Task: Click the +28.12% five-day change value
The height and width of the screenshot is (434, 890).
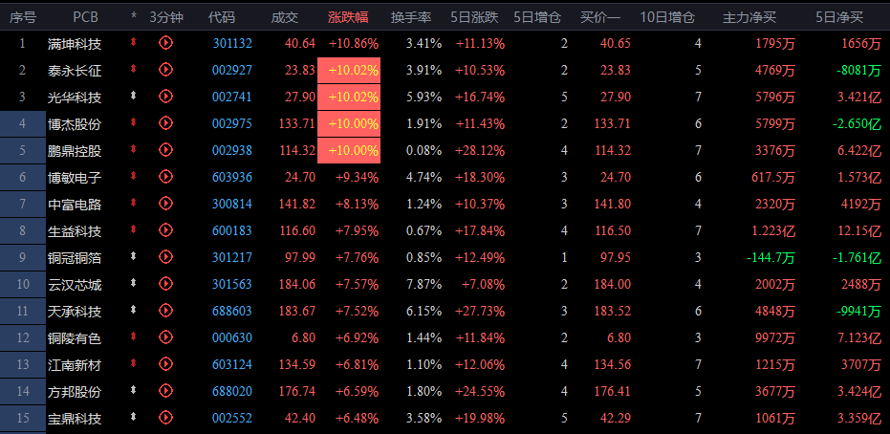Action: (x=480, y=150)
